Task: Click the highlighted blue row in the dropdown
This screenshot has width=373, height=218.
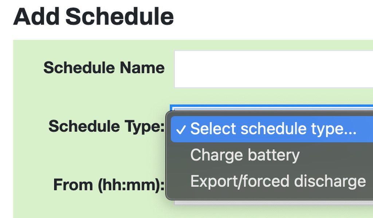Action: (x=273, y=129)
